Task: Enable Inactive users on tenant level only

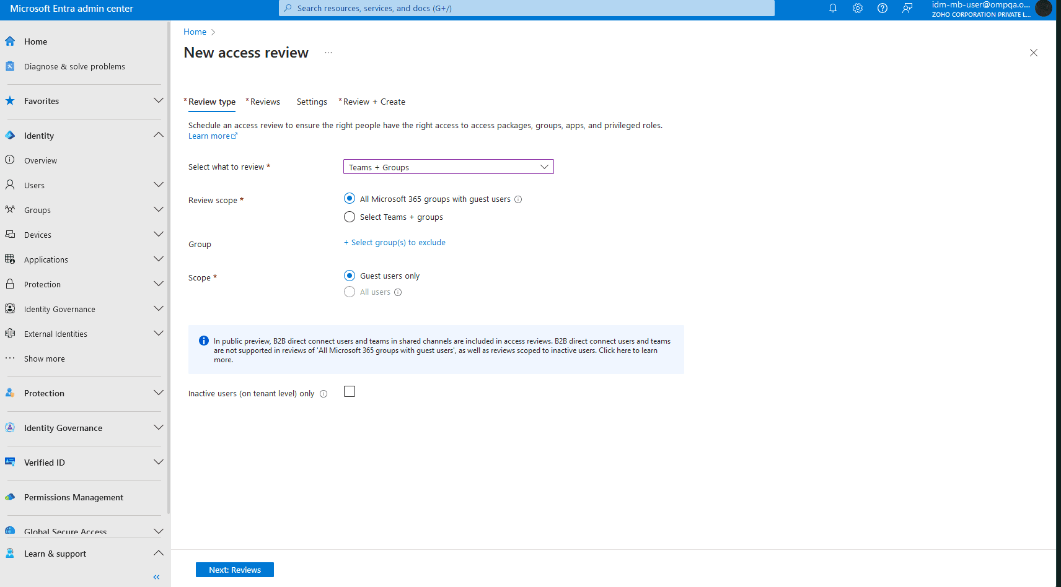Action: pos(349,391)
